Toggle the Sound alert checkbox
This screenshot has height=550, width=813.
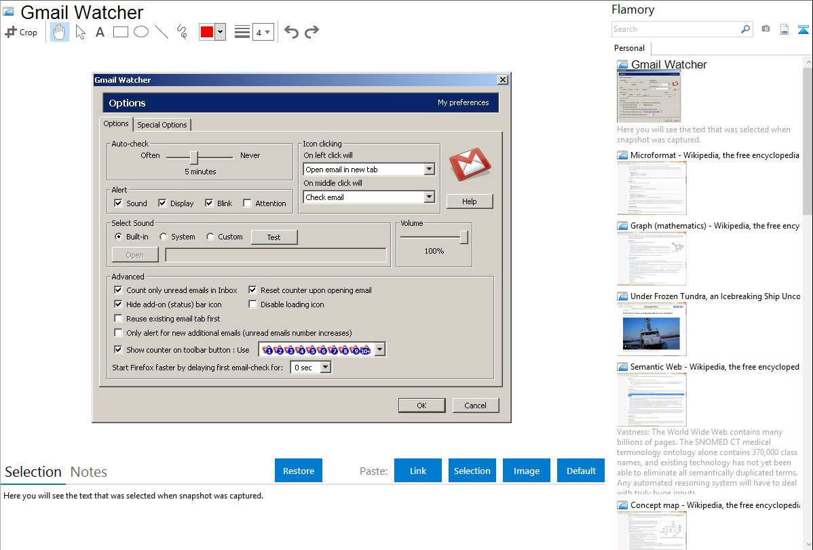pos(118,203)
